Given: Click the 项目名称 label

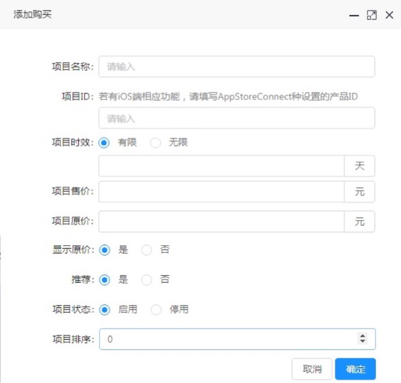Looking at the screenshot, I should coord(73,66).
